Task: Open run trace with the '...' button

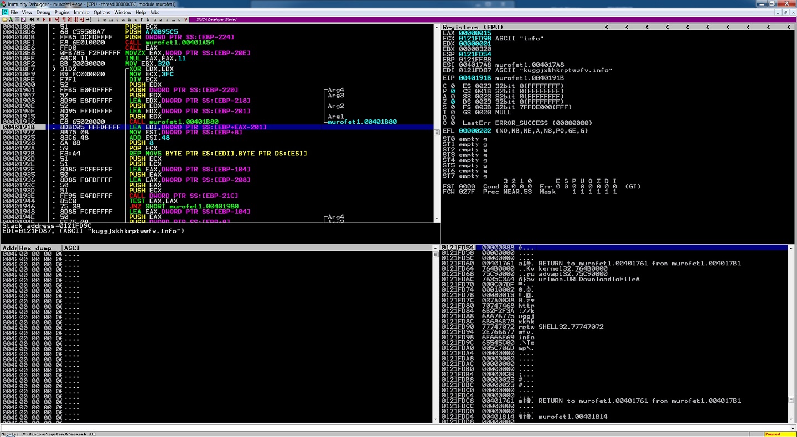Action: pyautogui.click(x=173, y=19)
